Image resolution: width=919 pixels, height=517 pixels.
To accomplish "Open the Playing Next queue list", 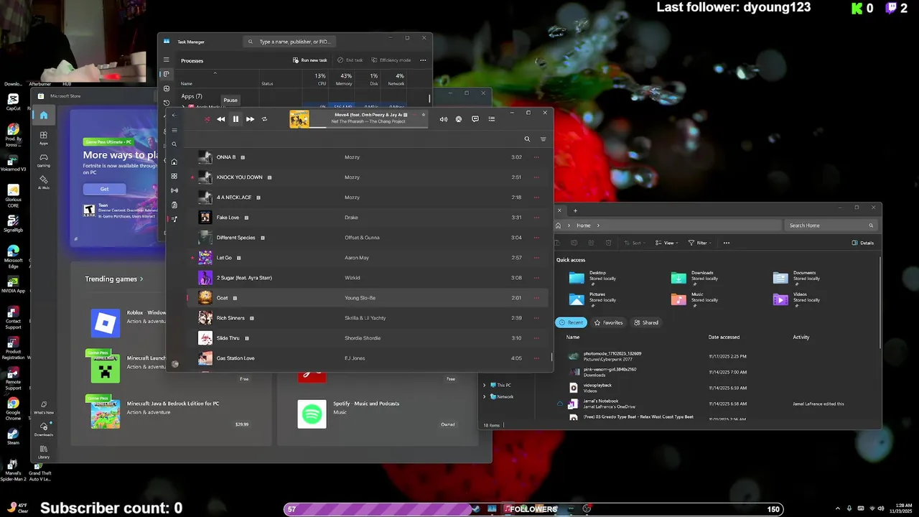I will click(492, 119).
